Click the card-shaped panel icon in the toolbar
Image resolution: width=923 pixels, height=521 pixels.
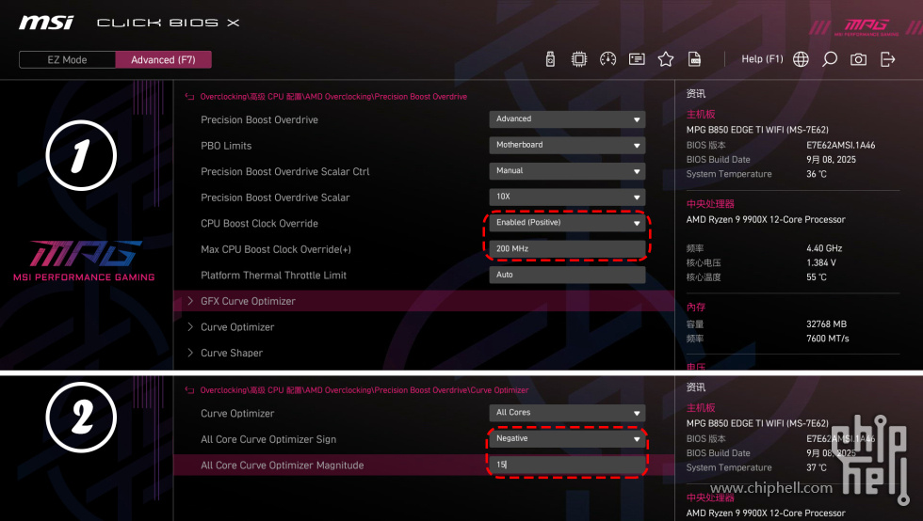(637, 59)
